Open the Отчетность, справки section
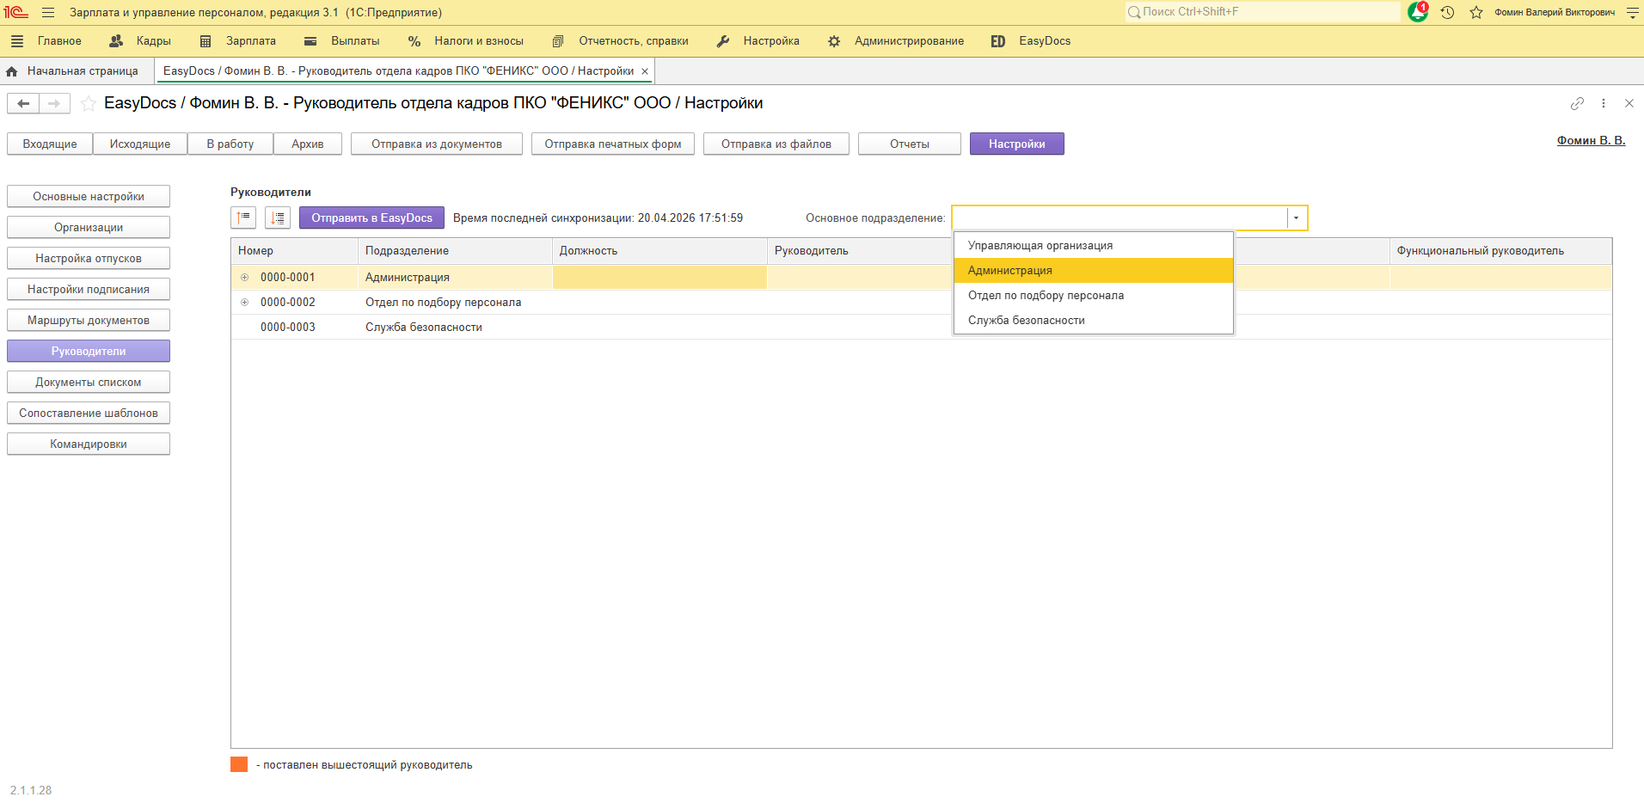This screenshot has width=1644, height=809. (x=634, y=41)
